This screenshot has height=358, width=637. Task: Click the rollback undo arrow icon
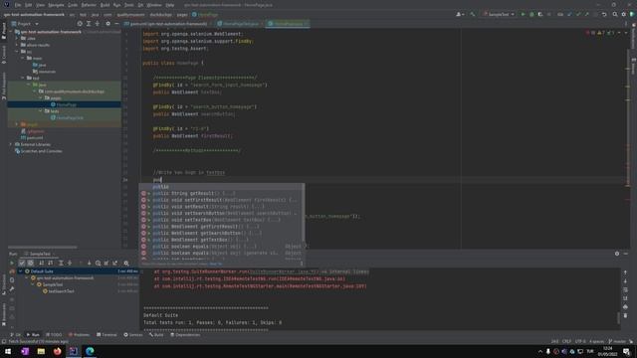(604, 14)
